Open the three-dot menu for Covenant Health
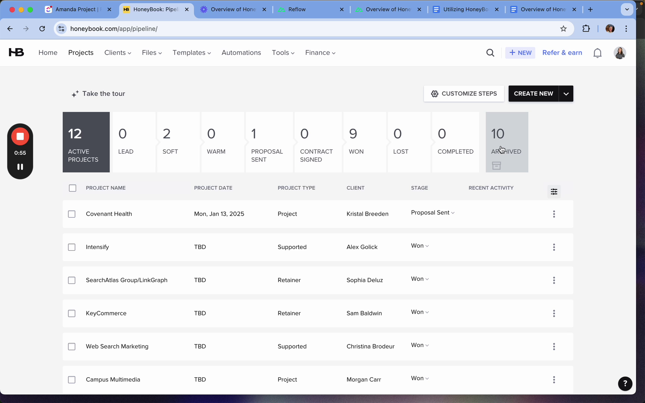The height and width of the screenshot is (403, 645). pos(554,214)
